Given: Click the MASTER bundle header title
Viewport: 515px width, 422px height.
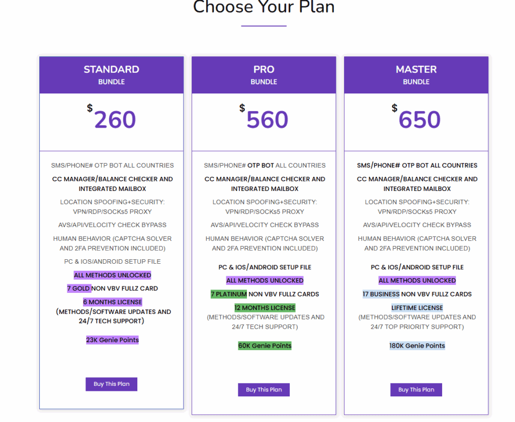Looking at the screenshot, I should (416, 69).
